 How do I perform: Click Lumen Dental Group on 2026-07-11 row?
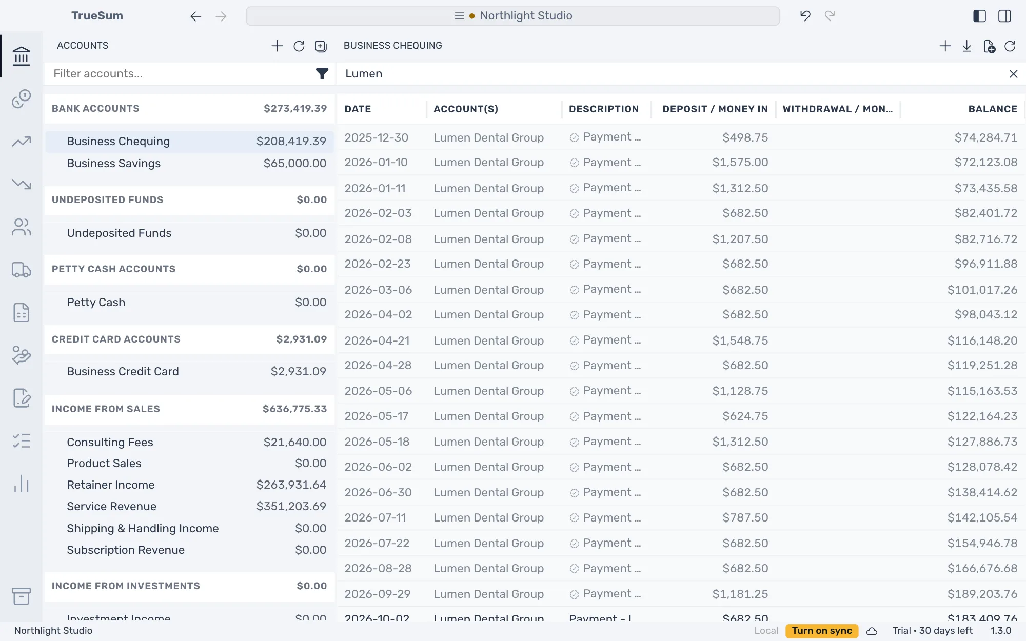(x=488, y=518)
